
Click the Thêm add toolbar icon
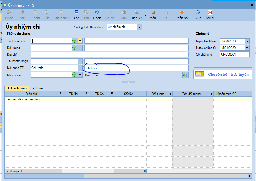coord(36,15)
